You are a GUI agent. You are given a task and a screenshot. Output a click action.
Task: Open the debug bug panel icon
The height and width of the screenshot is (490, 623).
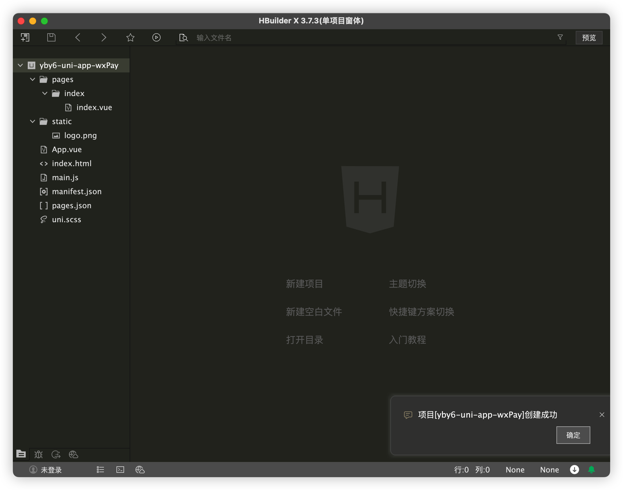click(39, 454)
